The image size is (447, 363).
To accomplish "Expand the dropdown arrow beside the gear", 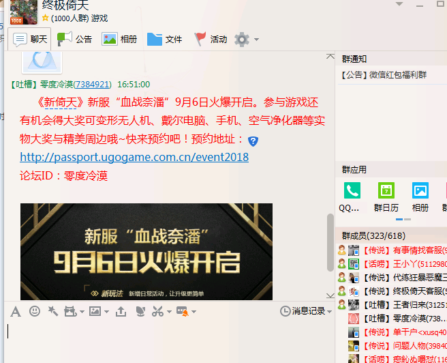I will [x=257, y=40].
